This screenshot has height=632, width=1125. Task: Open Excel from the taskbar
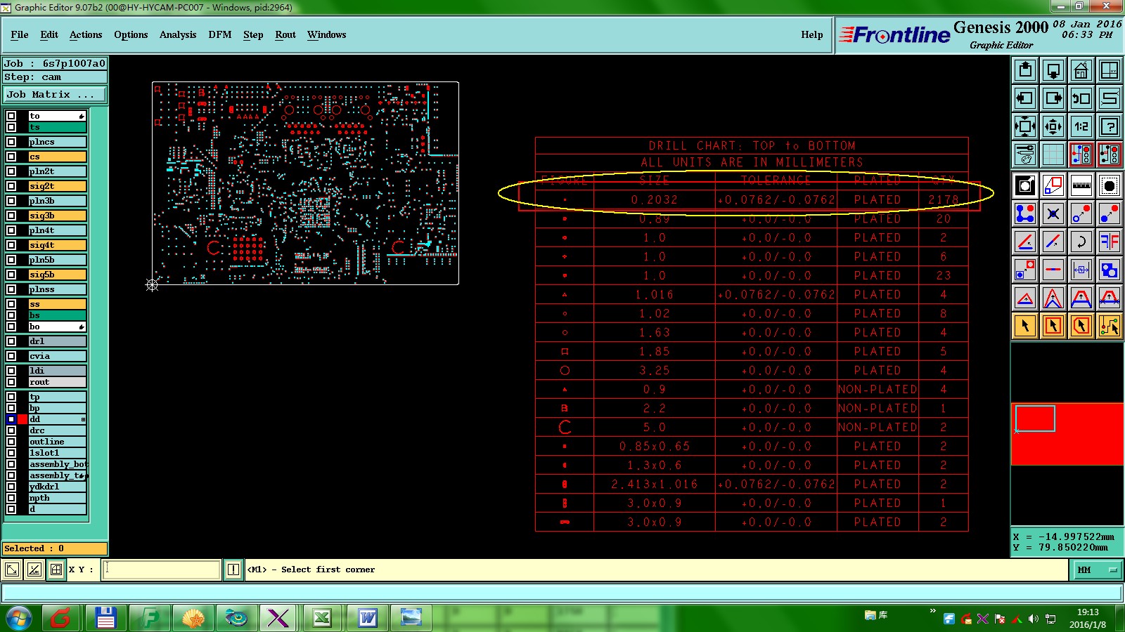[x=322, y=618]
